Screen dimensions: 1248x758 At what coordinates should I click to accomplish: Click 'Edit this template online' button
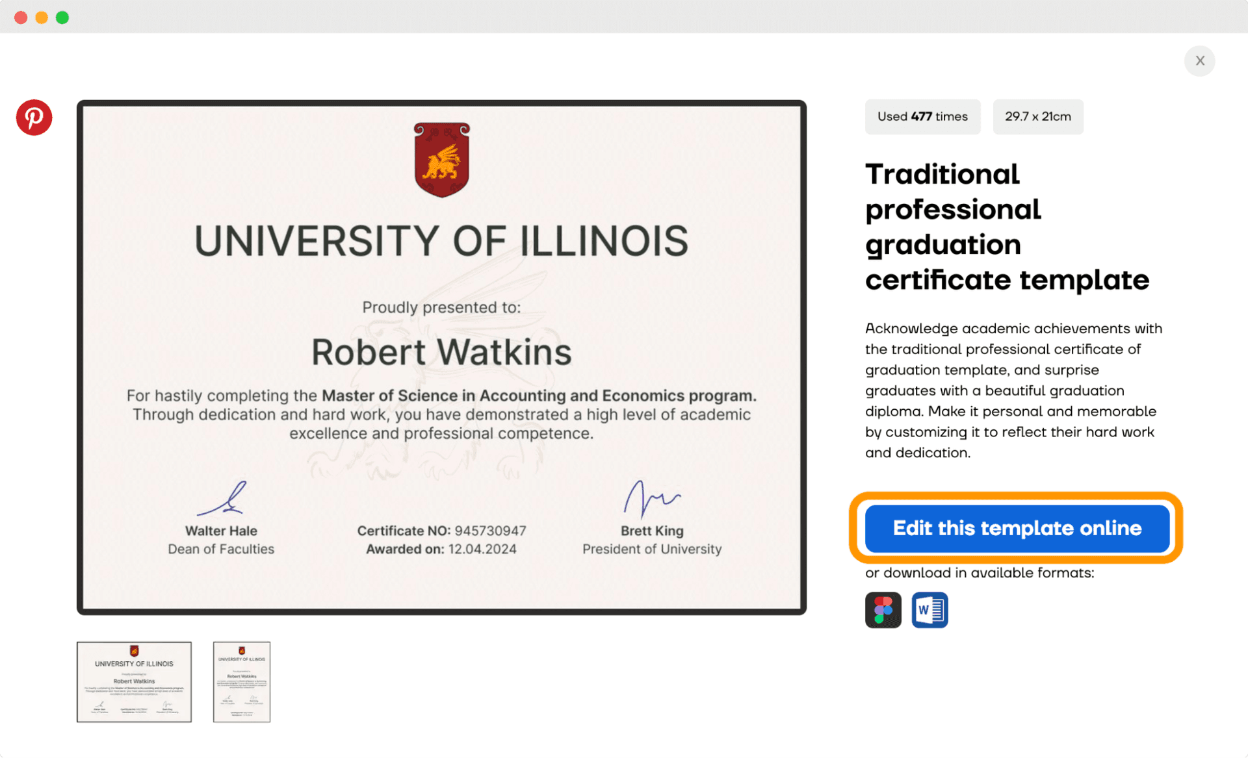click(1018, 526)
